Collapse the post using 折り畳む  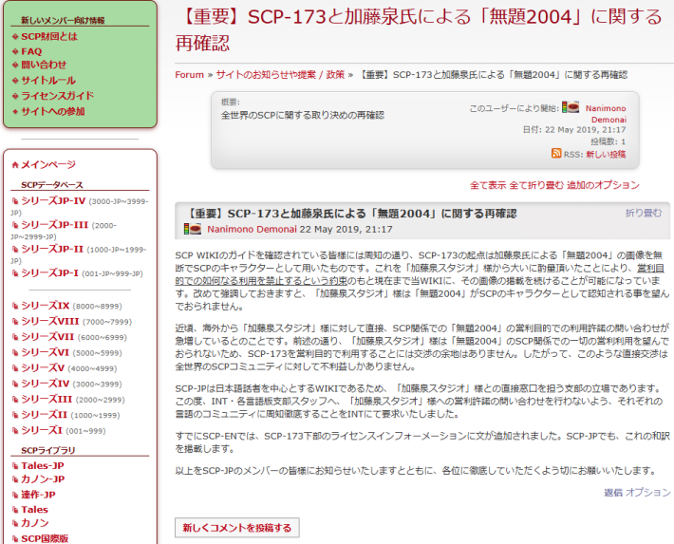point(644,214)
